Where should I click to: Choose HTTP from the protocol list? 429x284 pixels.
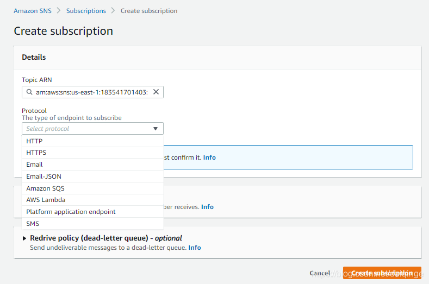[x=92, y=141]
